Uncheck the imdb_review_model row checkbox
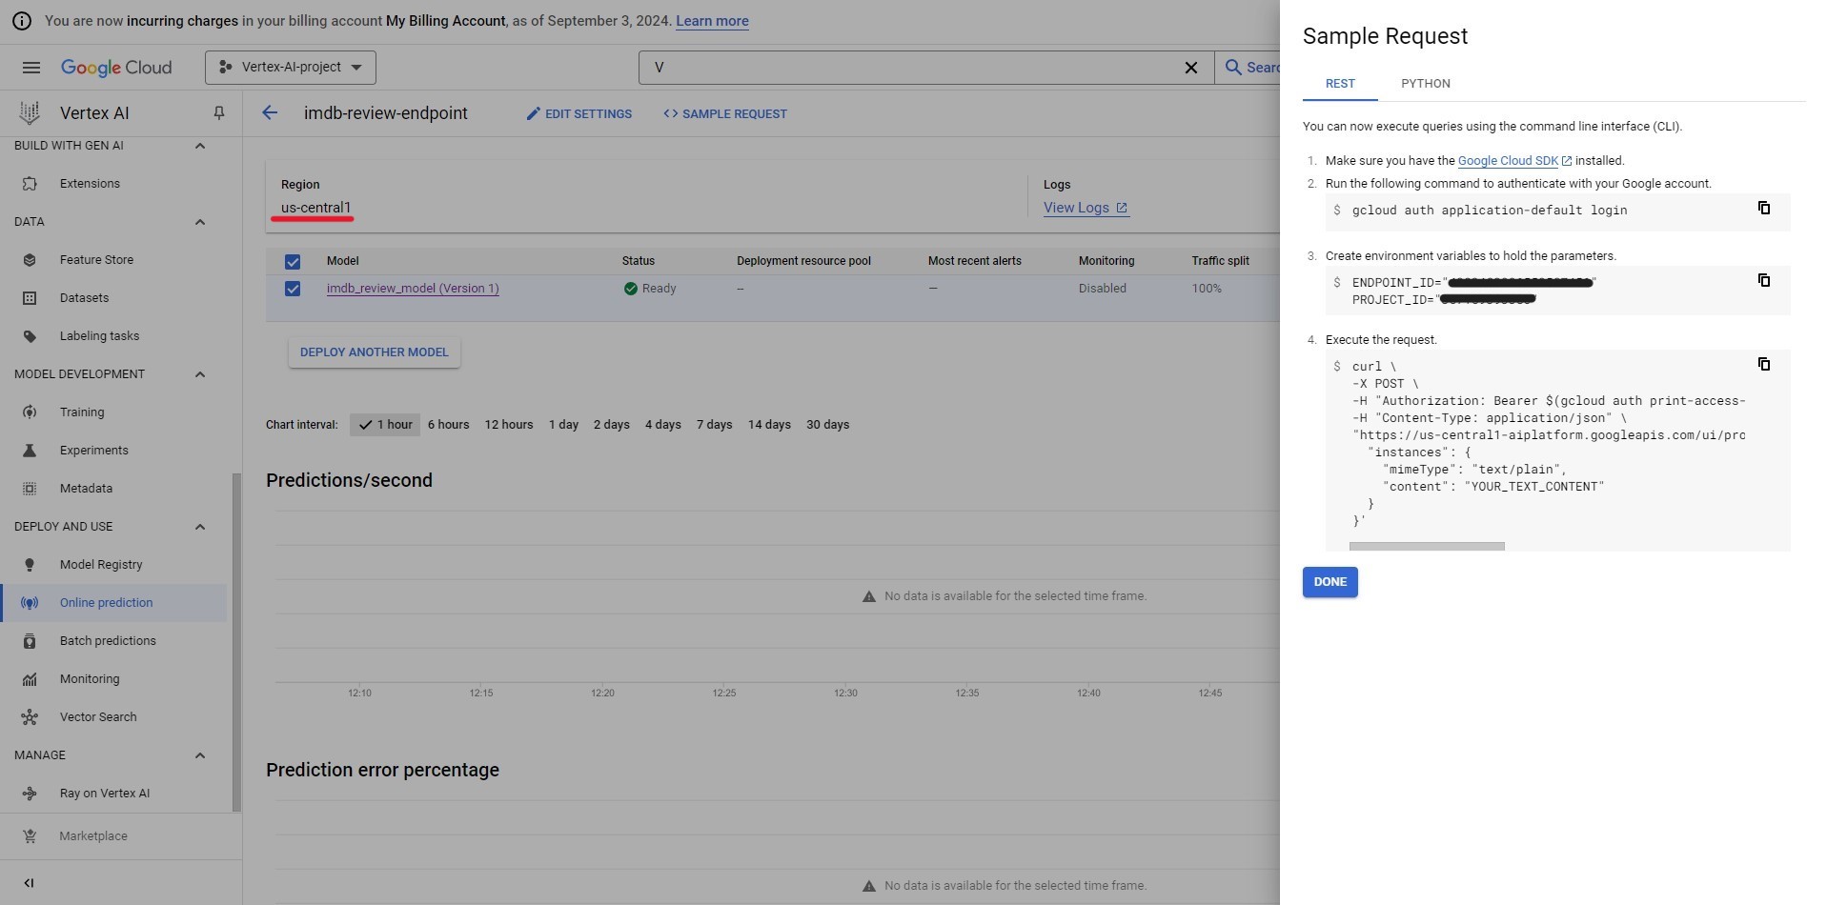This screenshot has width=1827, height=905. click(293, 289)
